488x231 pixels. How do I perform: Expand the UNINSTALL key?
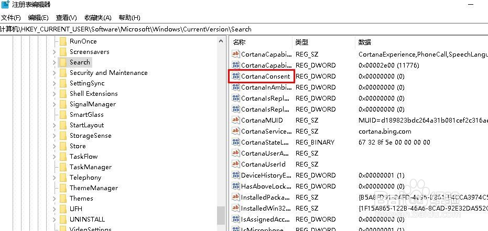click(x=55, y=219)
